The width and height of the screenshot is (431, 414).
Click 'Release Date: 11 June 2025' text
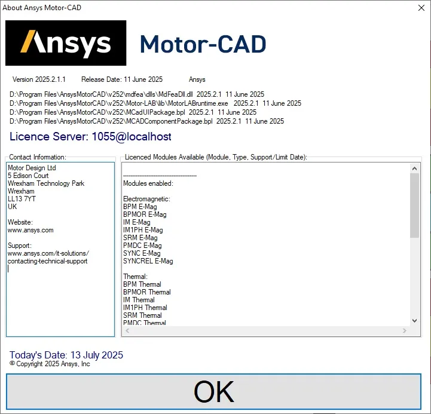(x=122, y=79)
